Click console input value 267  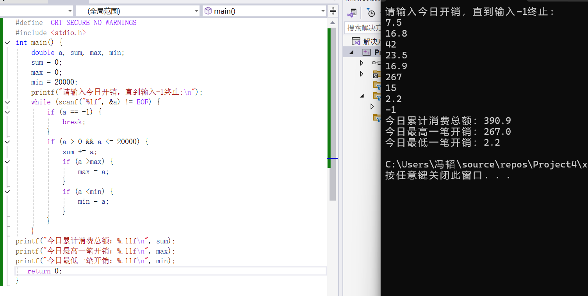(393, 77)
